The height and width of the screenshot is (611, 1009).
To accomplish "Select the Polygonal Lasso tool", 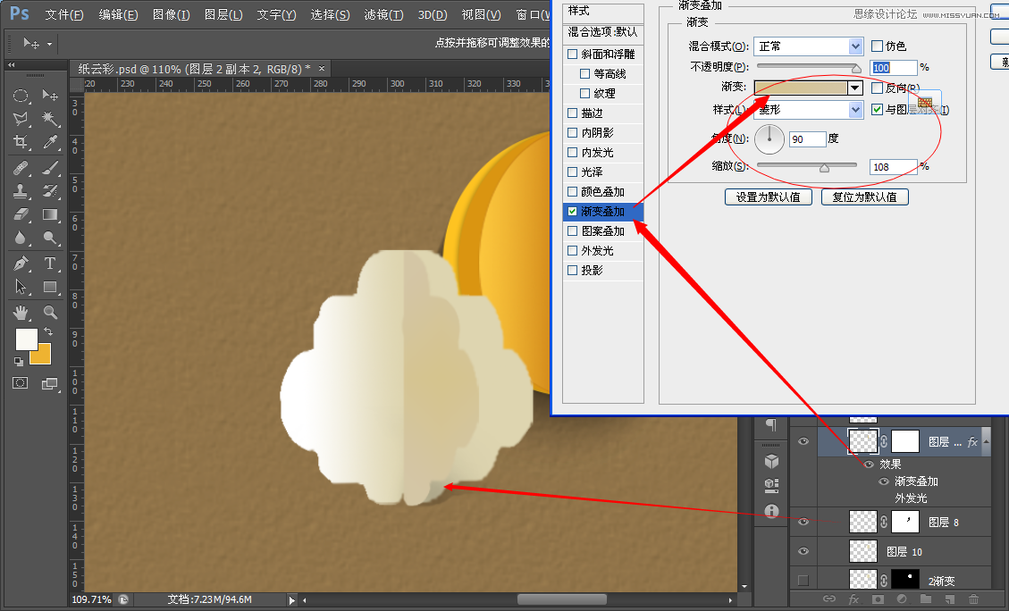I will coord(21,119).
